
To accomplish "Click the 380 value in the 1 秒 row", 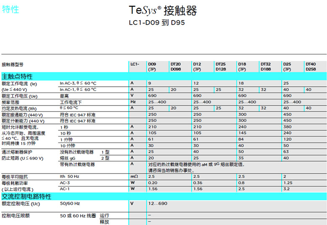I will [x=287, y=127].
